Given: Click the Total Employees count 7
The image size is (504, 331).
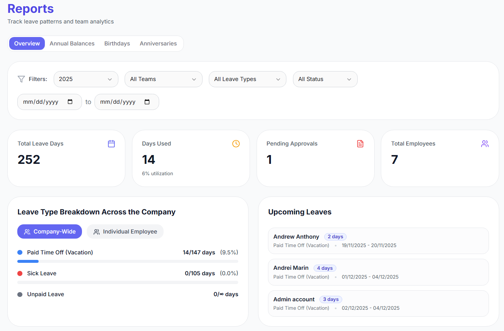Looking at the screenshot, I should 394,159.
